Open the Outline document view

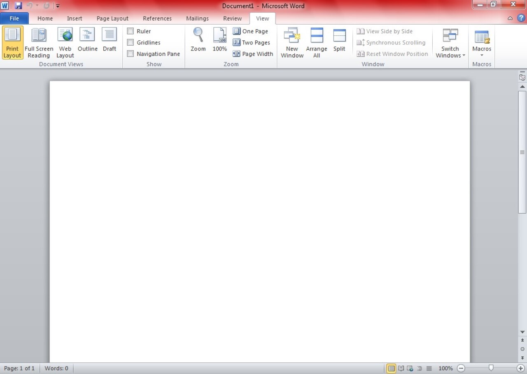[x=87, y=41]
